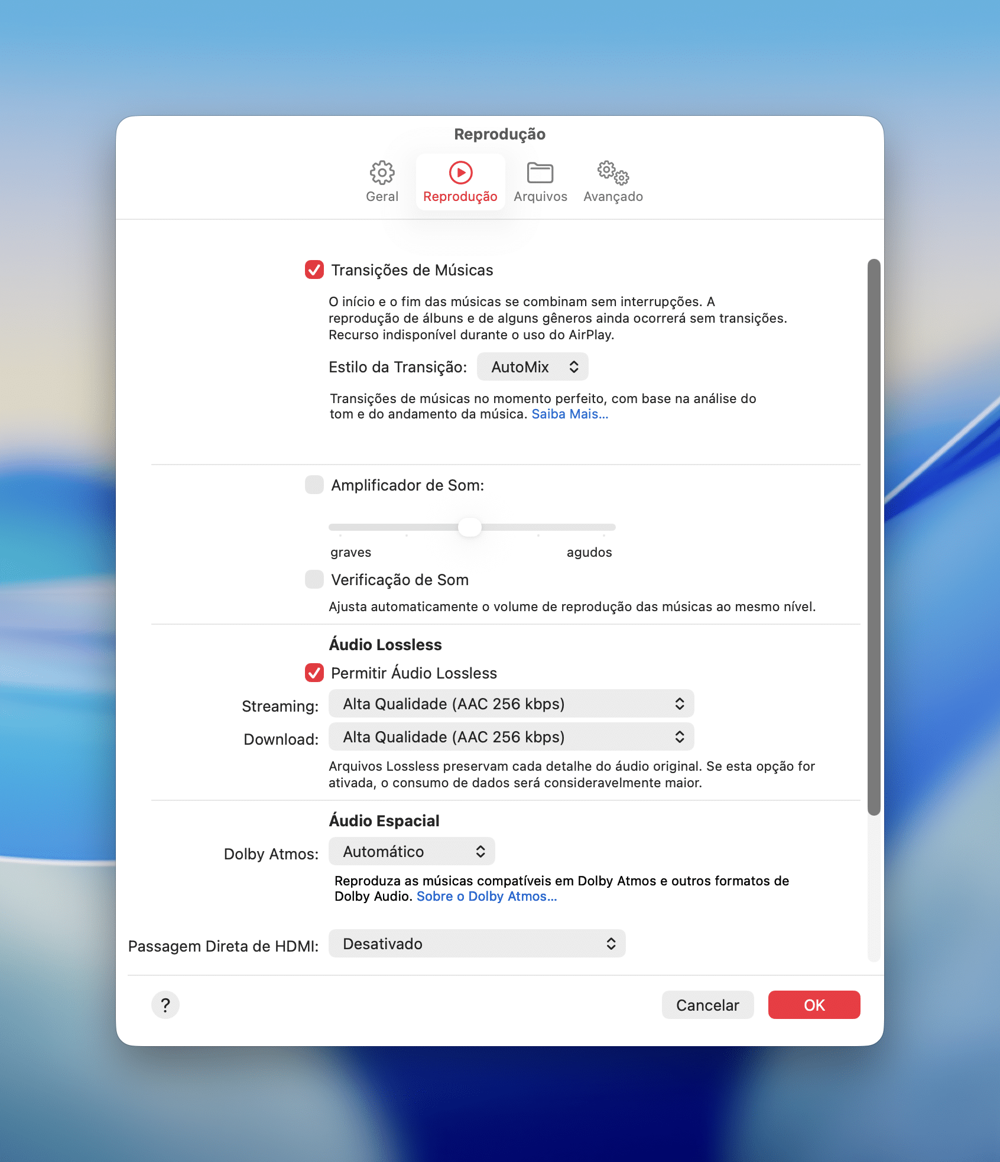Image resolution: width=1000 pixels, height=1162 pixels.
Task: Open Passagem Direta de HDMI dropdown
Action: [x=477, y=943]
